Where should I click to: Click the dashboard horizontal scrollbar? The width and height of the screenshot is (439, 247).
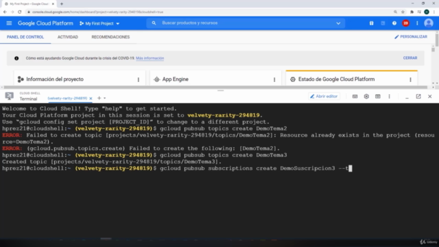[215, 87]
